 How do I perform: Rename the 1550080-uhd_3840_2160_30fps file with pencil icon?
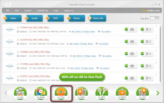pyautogui.click(x=18, y=52)
